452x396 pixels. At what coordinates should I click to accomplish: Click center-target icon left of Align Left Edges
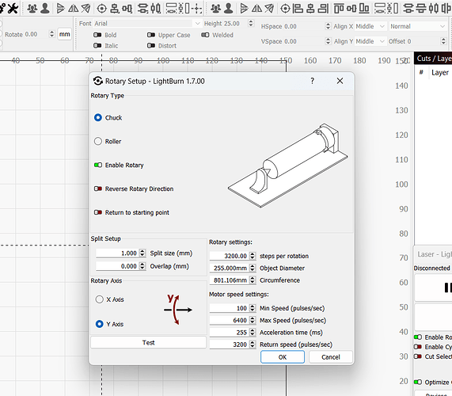pos(285,9)
